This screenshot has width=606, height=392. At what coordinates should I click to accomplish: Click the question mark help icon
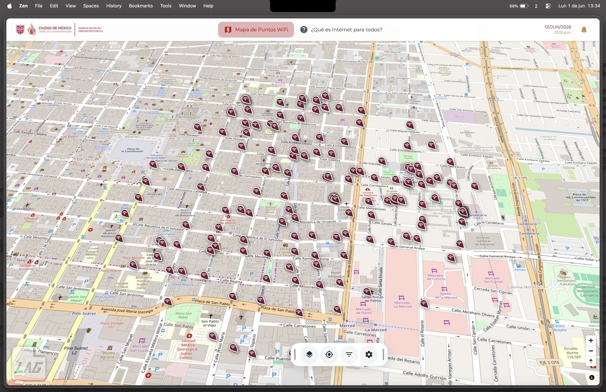(x=304, y=30)
